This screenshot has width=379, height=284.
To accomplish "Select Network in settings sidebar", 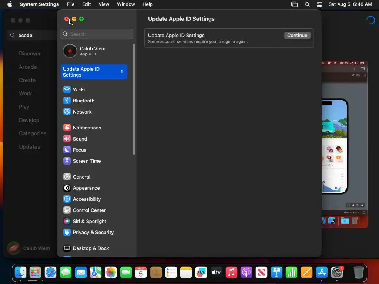I will tap(94, 112).
